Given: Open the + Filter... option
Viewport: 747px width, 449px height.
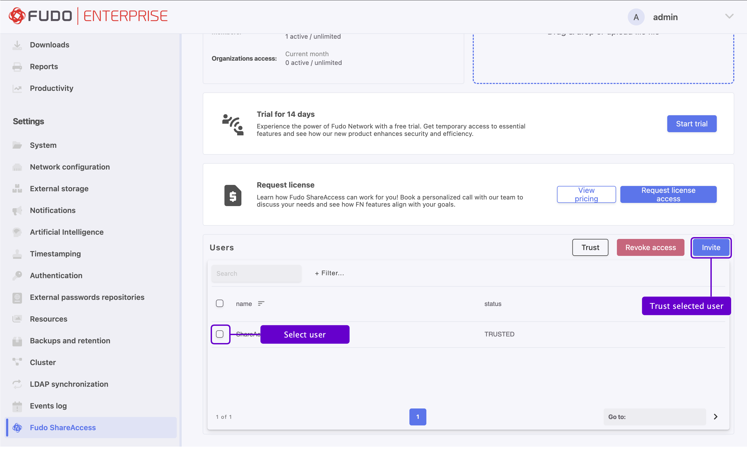Looking at the screenshot, I should [x=330, y=273].
